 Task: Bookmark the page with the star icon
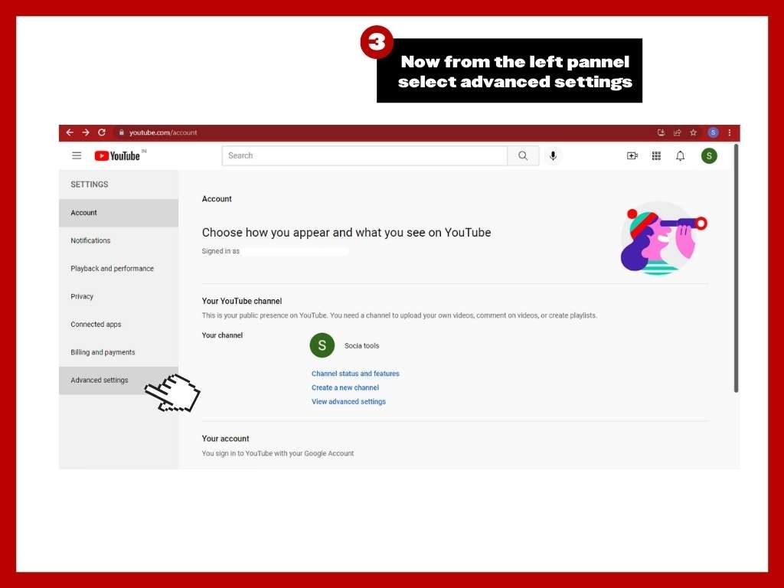point(694,132)
